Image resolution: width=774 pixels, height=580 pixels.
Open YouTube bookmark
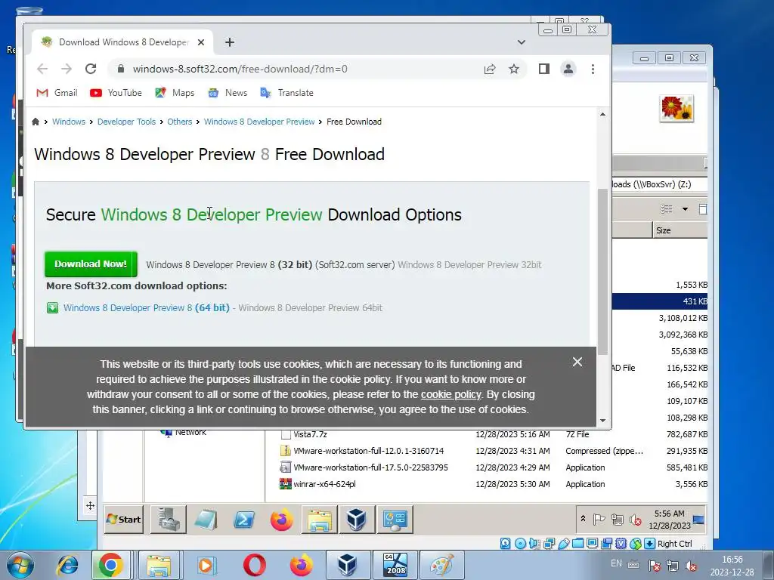pyautogui.click(x=116, y=93)
